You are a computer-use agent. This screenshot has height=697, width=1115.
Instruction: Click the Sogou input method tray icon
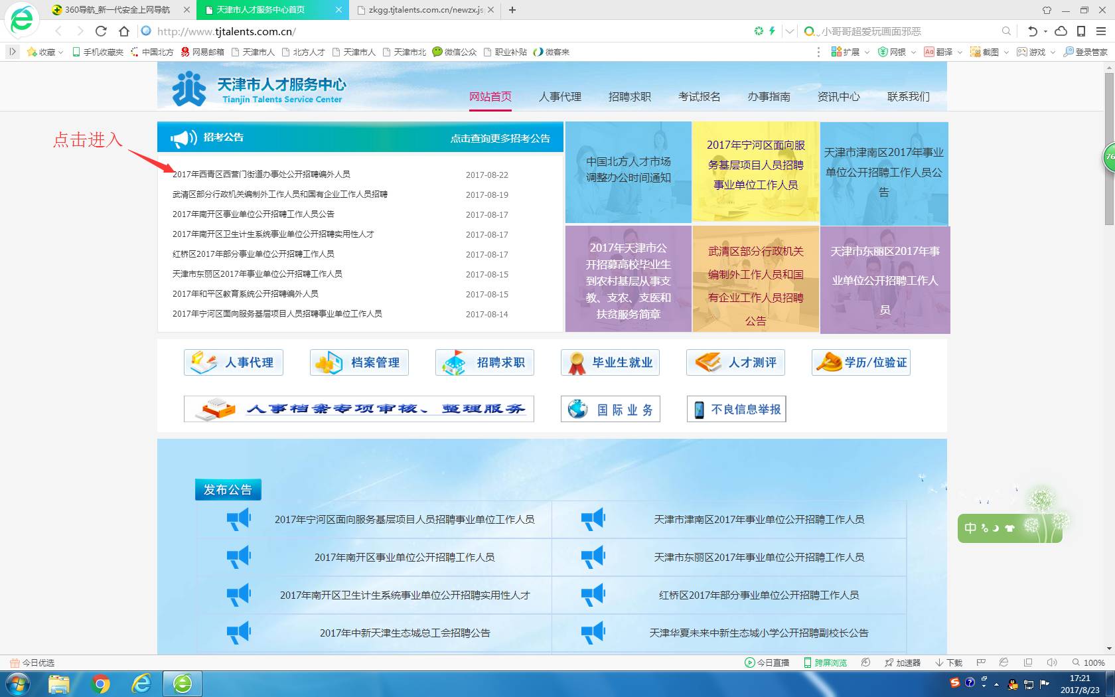[x=954, y=682]
